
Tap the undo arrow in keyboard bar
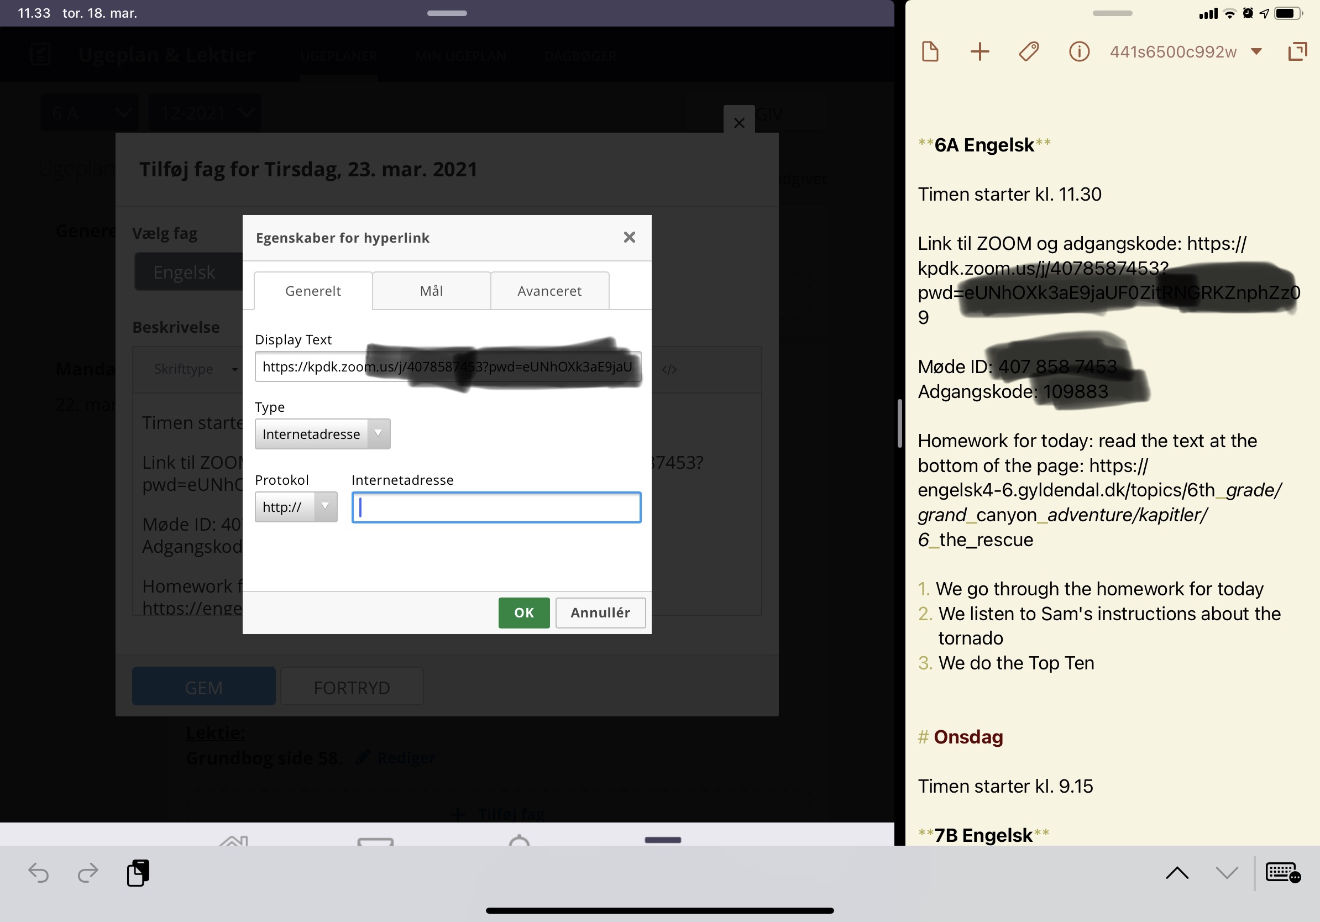tap(39, 873)
